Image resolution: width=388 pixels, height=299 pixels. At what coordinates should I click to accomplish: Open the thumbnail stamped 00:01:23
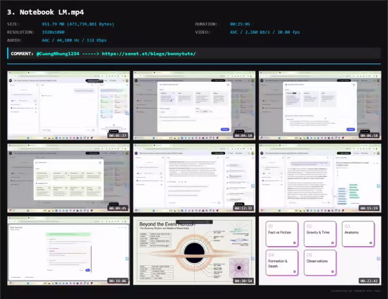(x=68, y=105)
